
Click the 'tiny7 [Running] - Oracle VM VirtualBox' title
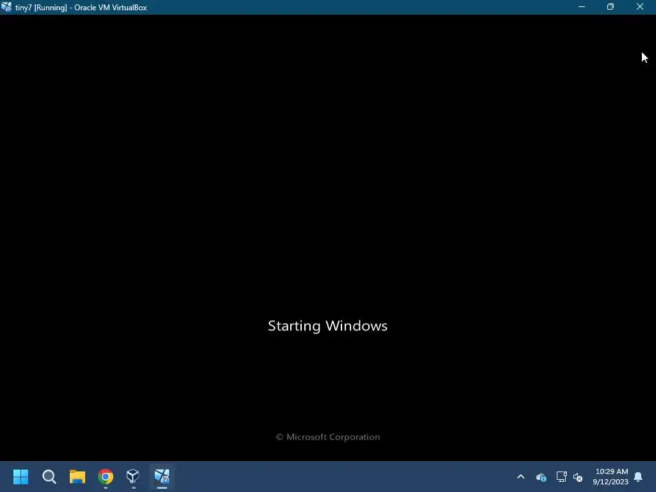[x=81, y=8]
